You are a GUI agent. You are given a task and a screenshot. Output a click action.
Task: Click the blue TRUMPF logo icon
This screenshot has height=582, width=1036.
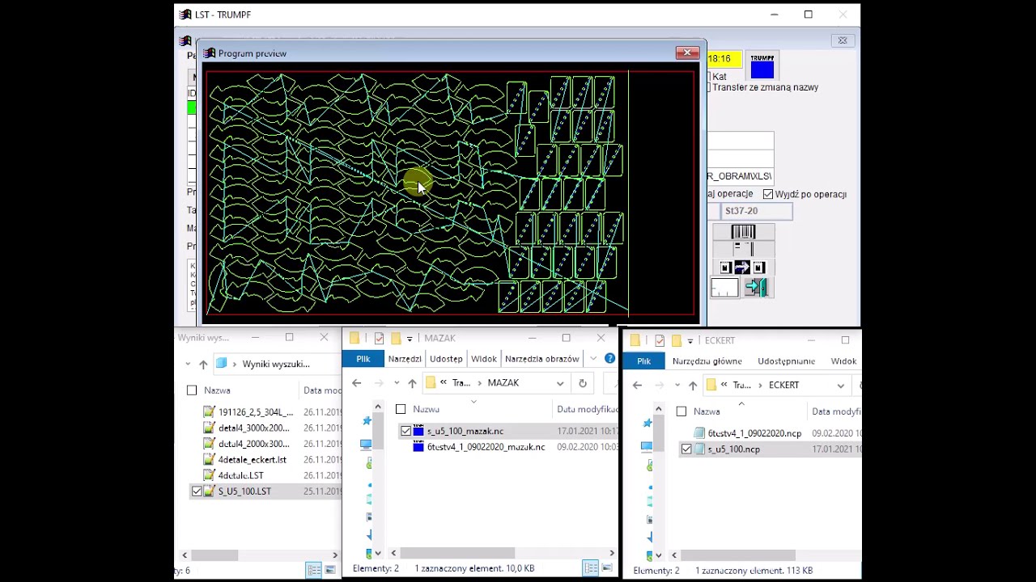[762, 67]
